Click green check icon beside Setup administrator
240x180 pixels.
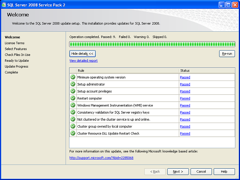pyautogui.click(x=73, y=84)
